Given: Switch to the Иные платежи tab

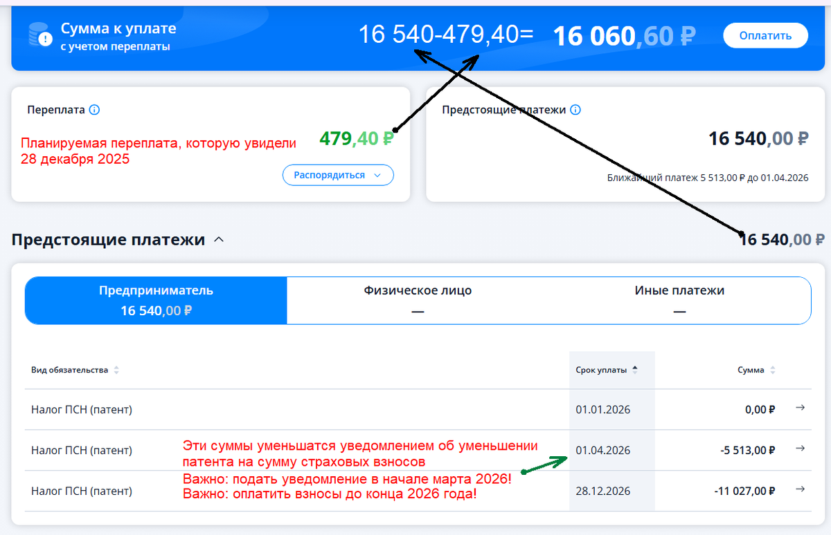Looking at the screenshot, I should click(x=679, y=299).
